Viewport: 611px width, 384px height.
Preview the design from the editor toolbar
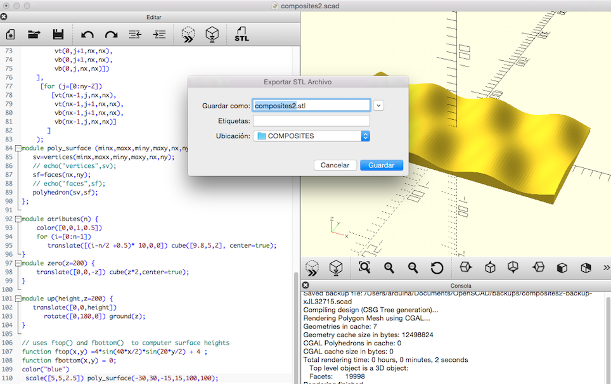188,34
